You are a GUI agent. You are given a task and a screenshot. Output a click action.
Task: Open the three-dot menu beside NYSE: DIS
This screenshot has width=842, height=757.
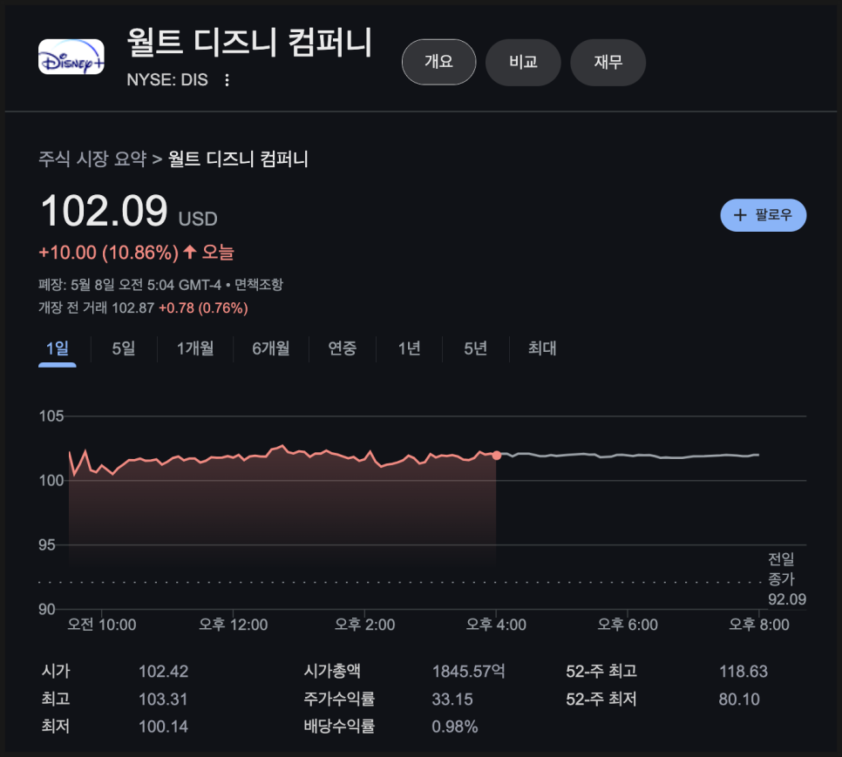(x=227, y=80)
